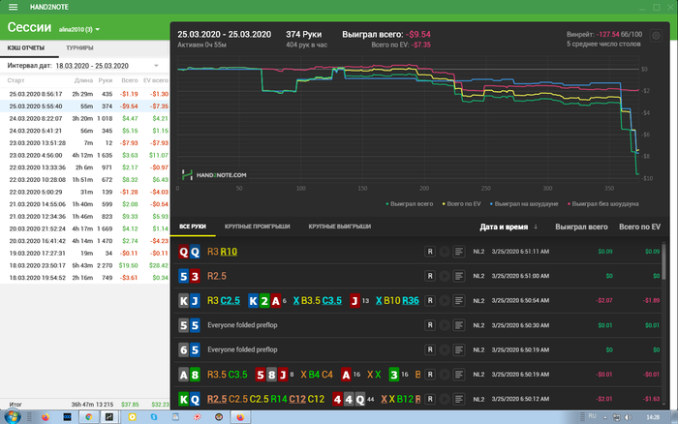The width and height of the screenshot is (678, 424).
Task: Open Chrome from the taskbar
Action: [89, 417]
